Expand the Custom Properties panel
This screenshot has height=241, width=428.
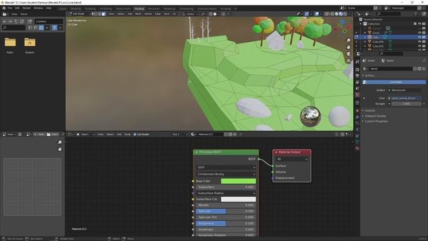tap(376, 121)
